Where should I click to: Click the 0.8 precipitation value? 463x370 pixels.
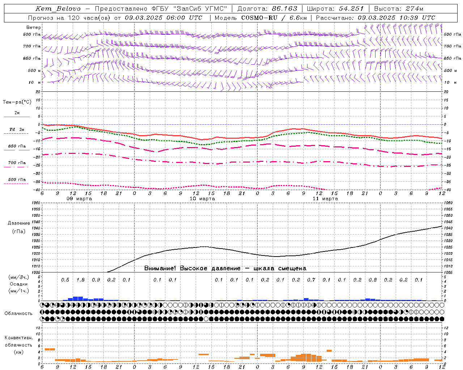(373, 280)
